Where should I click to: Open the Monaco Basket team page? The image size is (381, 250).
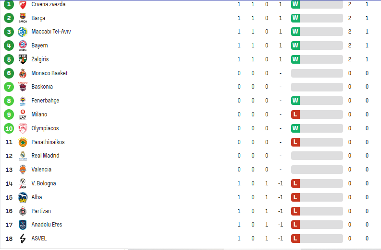(49, 73)
